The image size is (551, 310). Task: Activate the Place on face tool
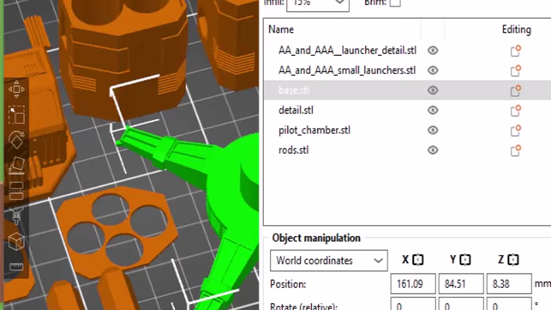pos(16,166)
